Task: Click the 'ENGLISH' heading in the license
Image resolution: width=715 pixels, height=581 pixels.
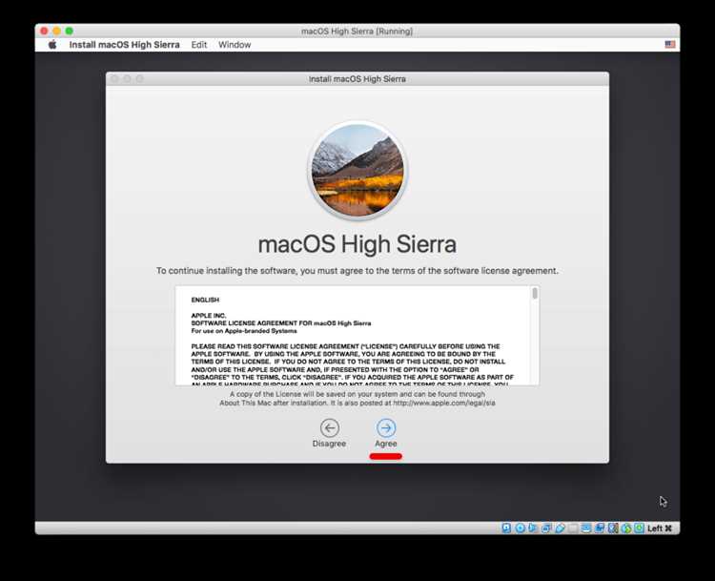Action: (205, 300)
